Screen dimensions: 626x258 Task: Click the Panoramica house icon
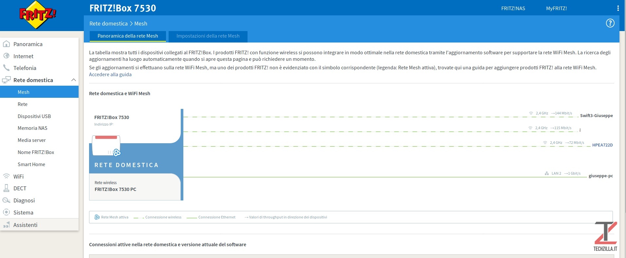(6, 44)
